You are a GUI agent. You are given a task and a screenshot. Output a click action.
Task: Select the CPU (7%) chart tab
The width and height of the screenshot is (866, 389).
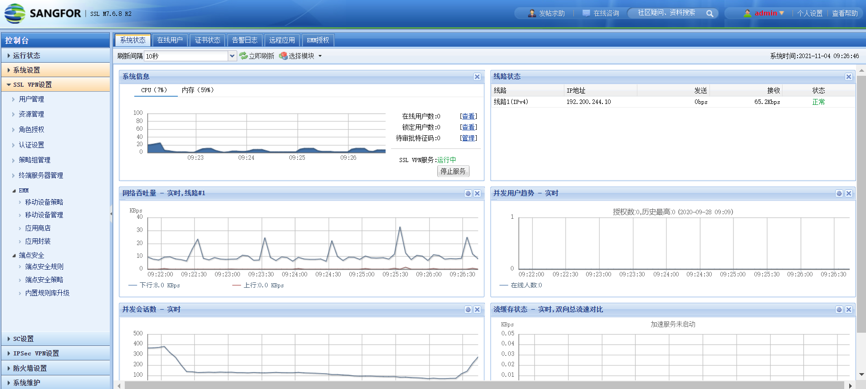(154, 90)
